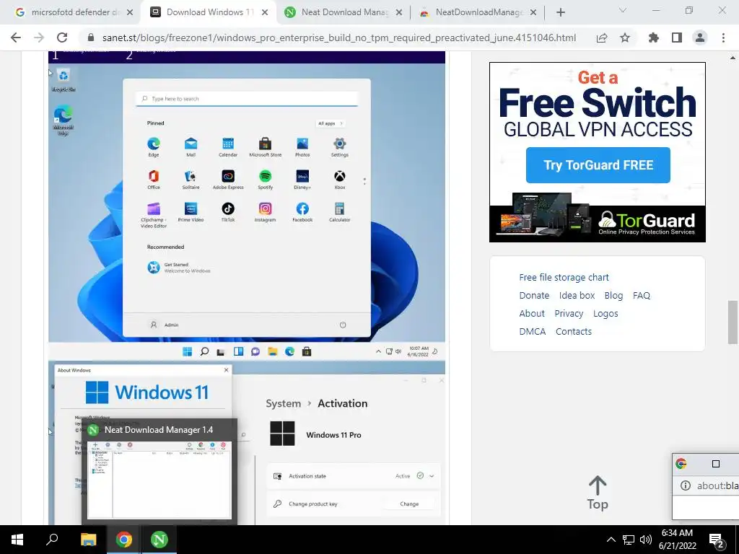739x554 pixels.
Task: Bookmark this page with the star
Action: 625,38
